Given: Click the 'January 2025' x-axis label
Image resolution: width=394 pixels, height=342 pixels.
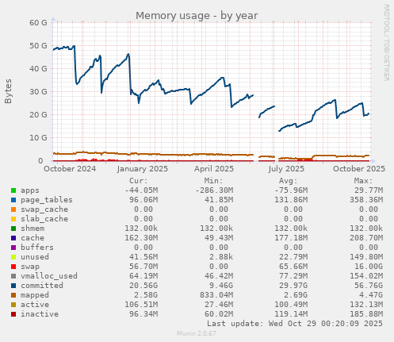Looking at the screenshot, I should point(143,169).
